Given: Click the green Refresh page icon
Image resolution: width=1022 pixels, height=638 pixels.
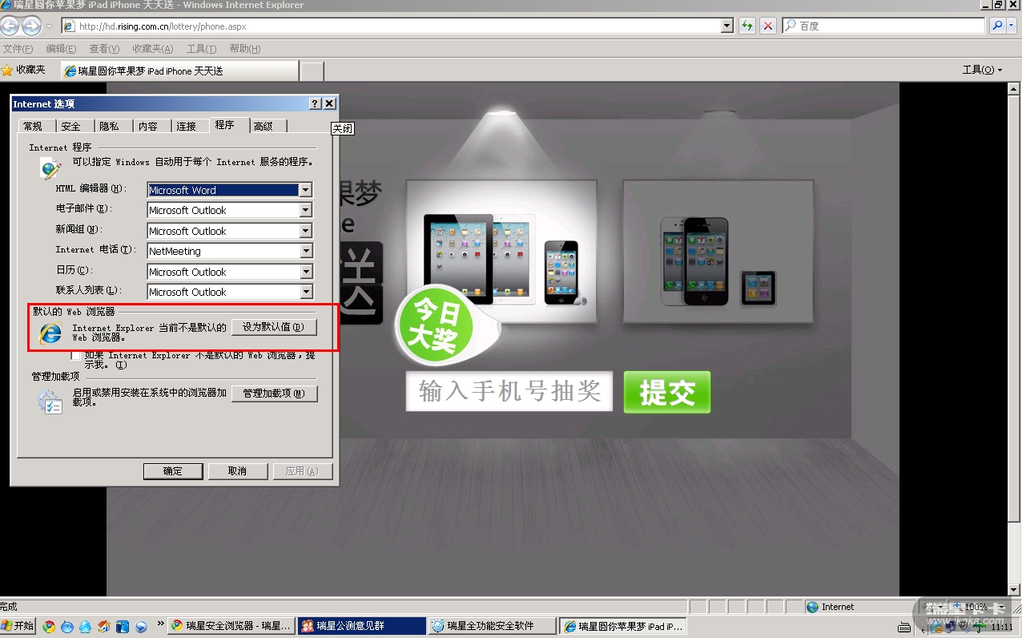Looking at the screenshot, I should [x=747, y=26].
